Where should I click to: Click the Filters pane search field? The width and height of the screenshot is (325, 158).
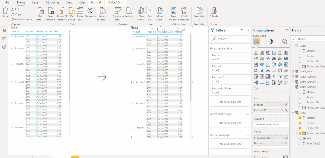point(229,39)
